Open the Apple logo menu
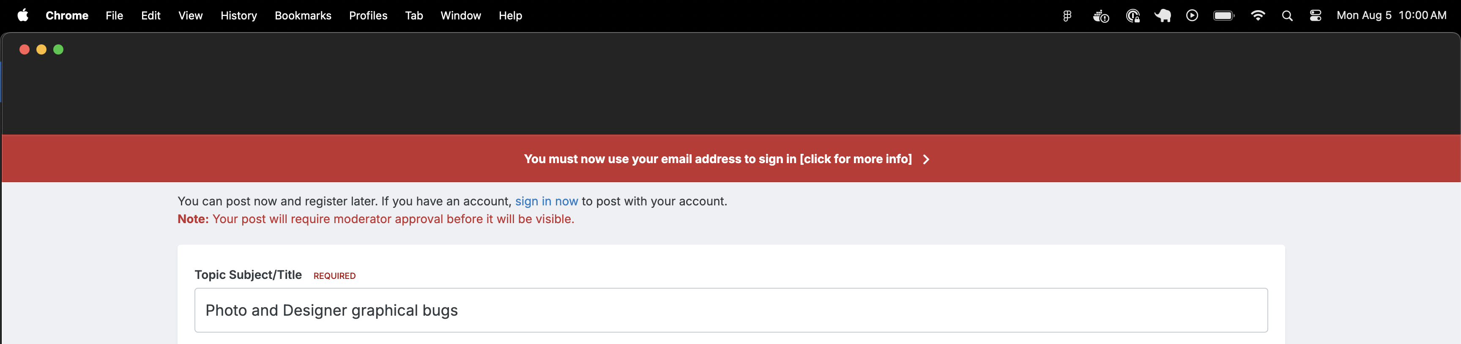 pos(23,15)
